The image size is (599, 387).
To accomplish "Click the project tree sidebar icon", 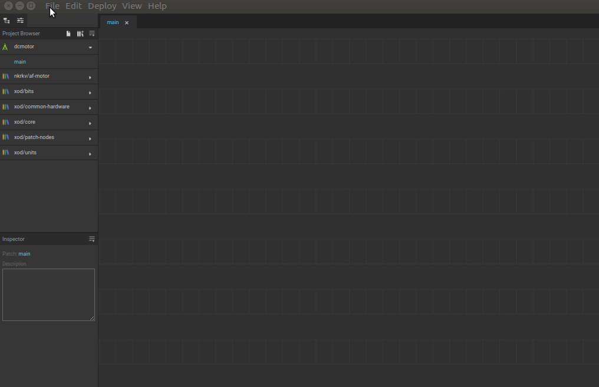I will 6,21.
